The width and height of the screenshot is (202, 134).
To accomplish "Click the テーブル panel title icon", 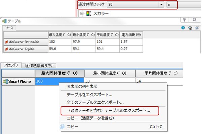I will click(x=4, y=21).
